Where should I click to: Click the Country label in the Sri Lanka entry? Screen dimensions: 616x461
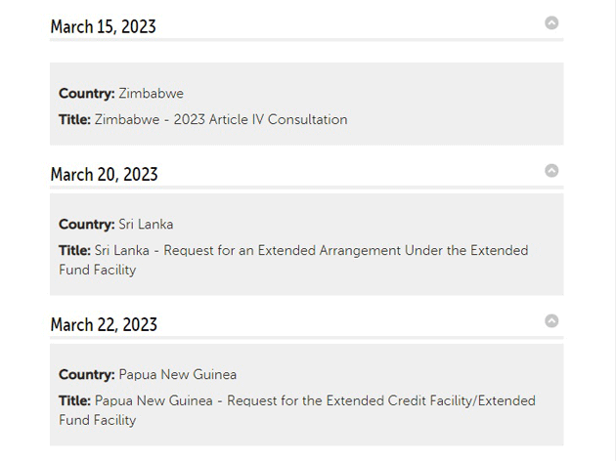pyautogui.click(x=86, y=224)
